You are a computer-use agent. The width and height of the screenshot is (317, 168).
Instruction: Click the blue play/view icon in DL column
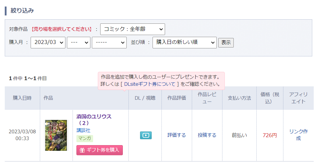click(146, 135)
